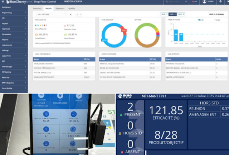The image size is (229, 155).
Task: Expand the Adjustments sidebar menu
Action: [14, 45]
